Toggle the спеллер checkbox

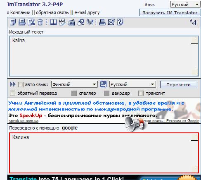74,93
